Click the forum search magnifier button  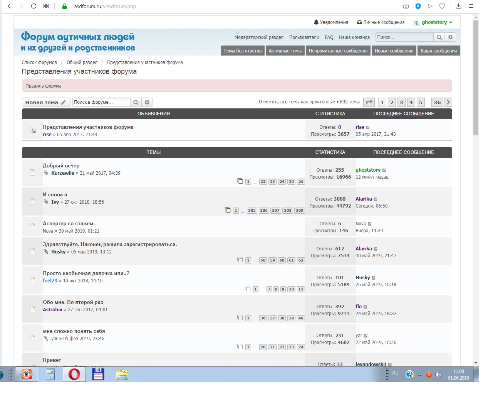click(136, 102)
